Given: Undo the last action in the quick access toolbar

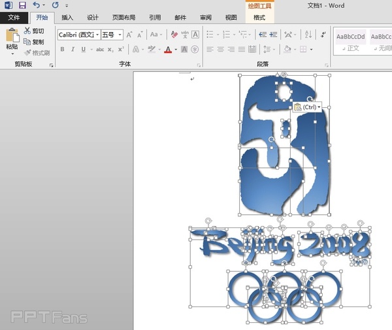Looking at the screenshot, I should pos(36,5).
